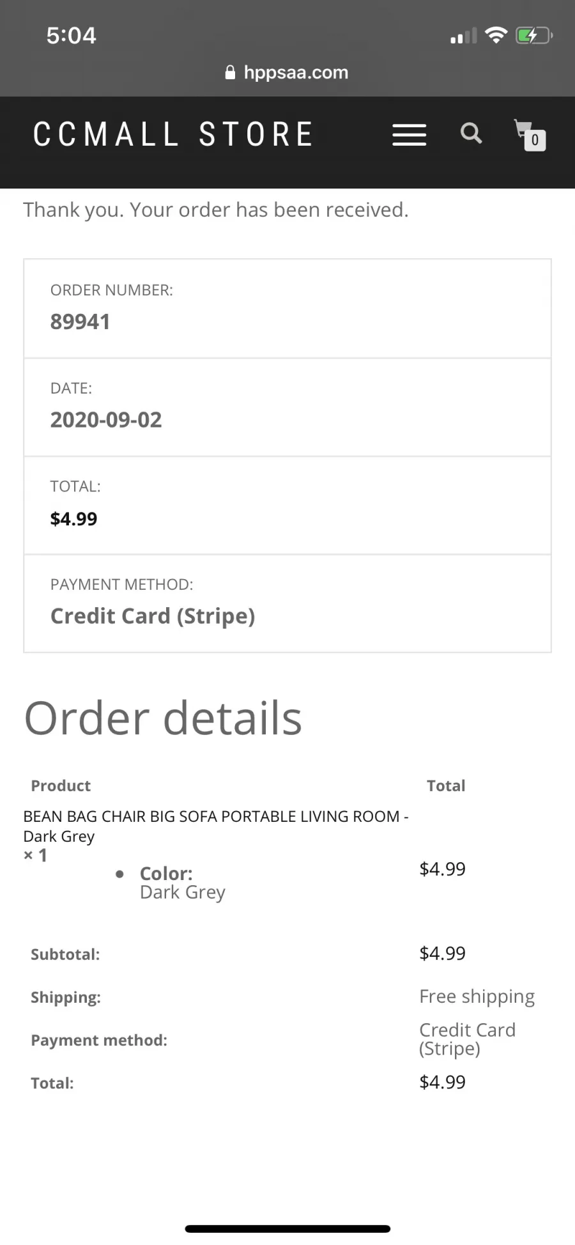Tap the hppsaa.com address bar

(287, 72)
